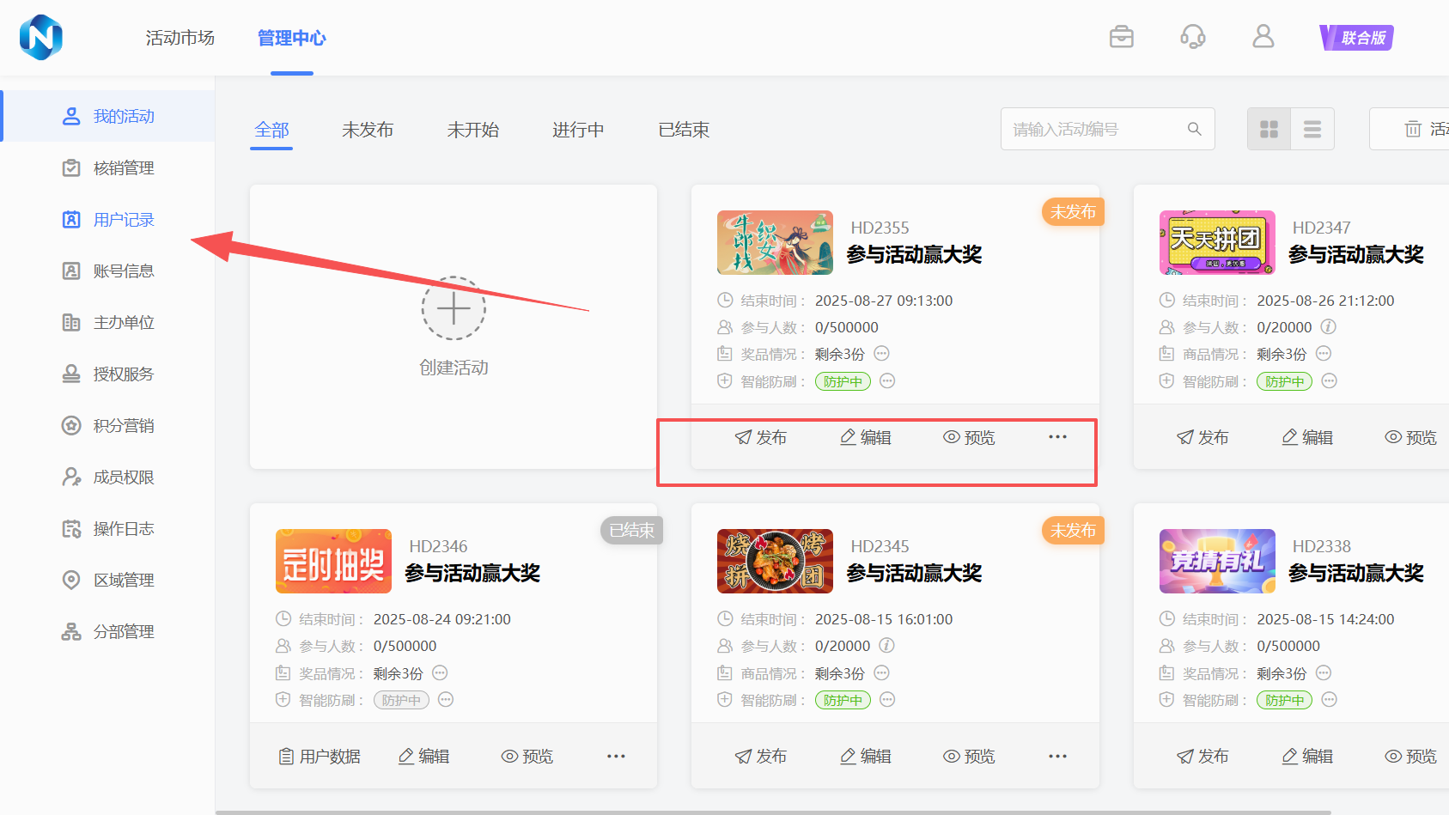Show participant info icon for HD2347

[x=1328, y=327]
